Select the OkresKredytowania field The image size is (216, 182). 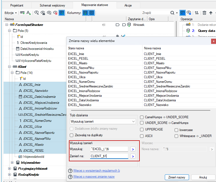pos(34,43)
